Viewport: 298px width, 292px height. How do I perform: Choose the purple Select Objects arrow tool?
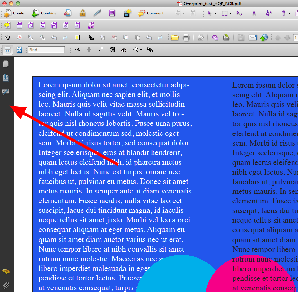click(x=210, y=13)
